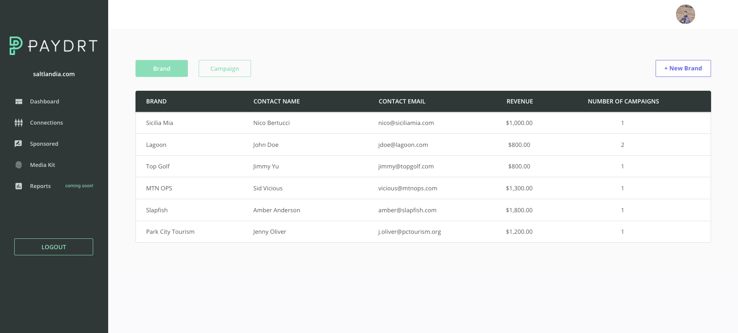This screenshot has width=738, height=333.
Task: Click NUMBER OF CAMPAIGNS column header
Action: click(623, 102)
